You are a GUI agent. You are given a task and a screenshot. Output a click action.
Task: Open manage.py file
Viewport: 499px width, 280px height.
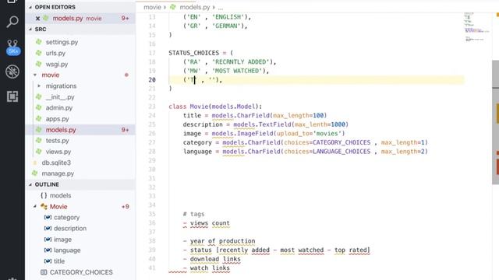point(58,173)
